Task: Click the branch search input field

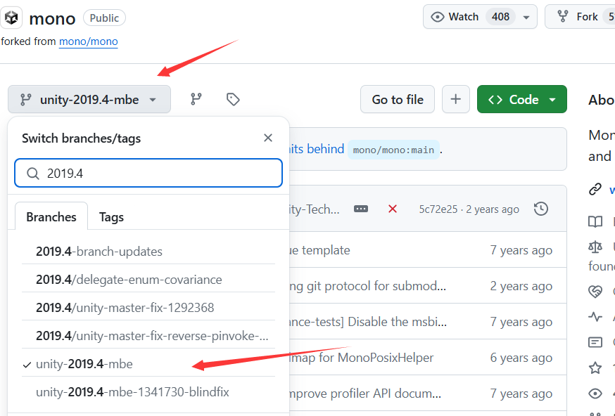Action: pyautogui.click(x=148, y=173)
